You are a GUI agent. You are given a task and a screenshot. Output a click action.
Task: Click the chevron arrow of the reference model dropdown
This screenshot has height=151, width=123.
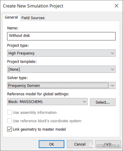(85, 102)
